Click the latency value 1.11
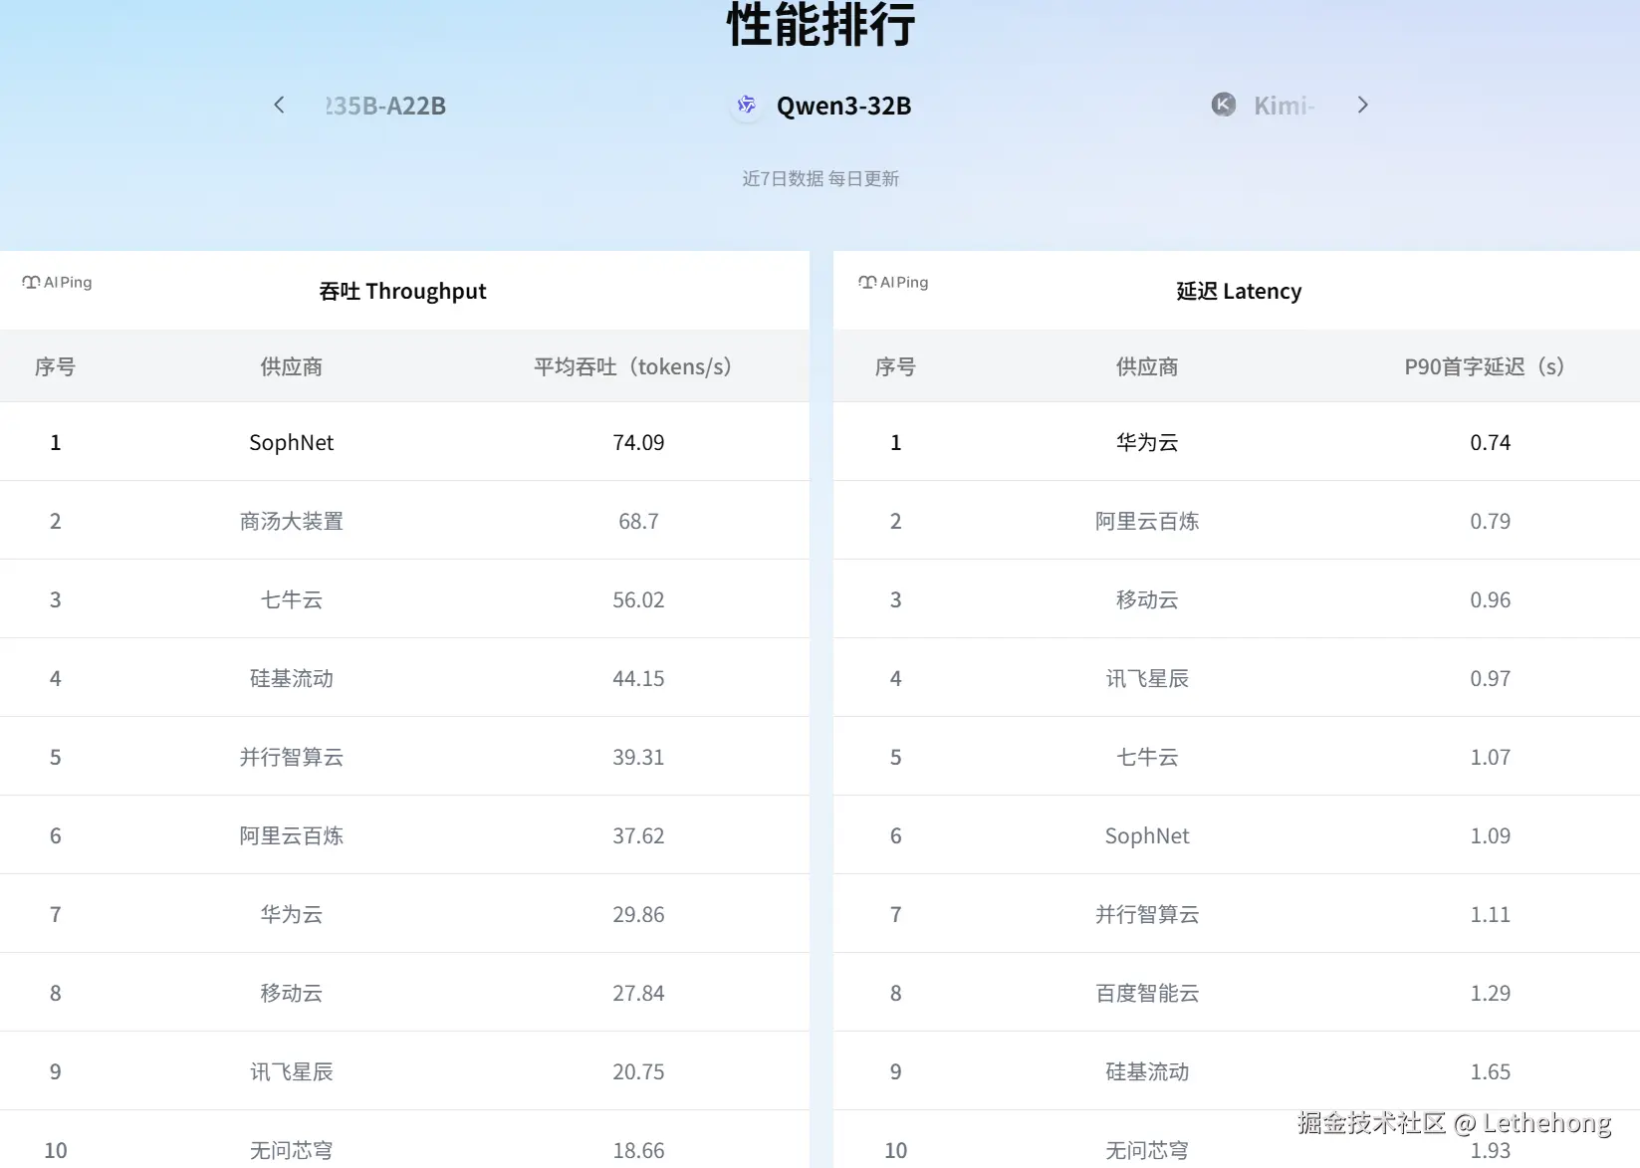This screenshot has height=1168, width=1640. [1491, 914]
